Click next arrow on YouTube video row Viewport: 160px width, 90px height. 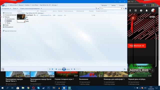(152, 70)
